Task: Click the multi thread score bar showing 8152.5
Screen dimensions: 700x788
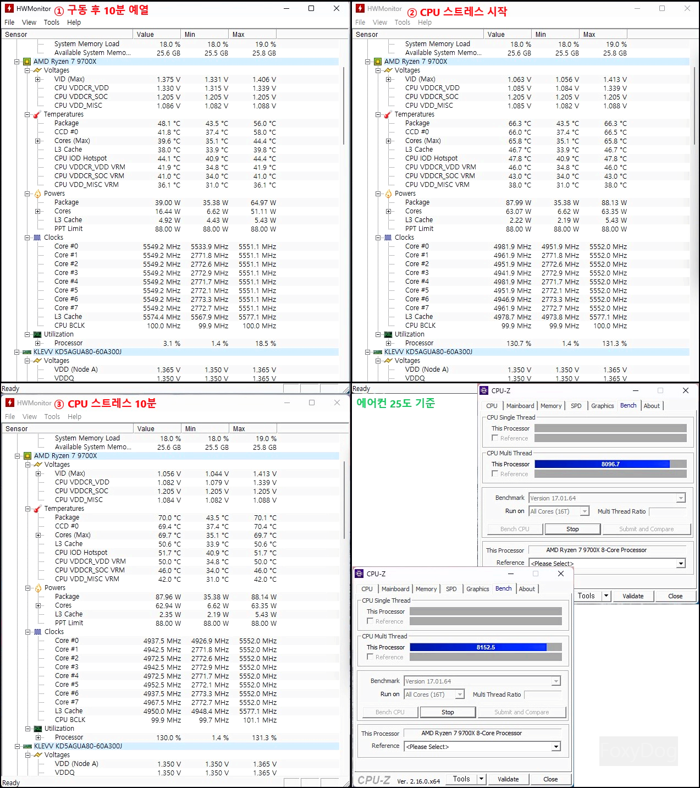Action: [486, 647]
